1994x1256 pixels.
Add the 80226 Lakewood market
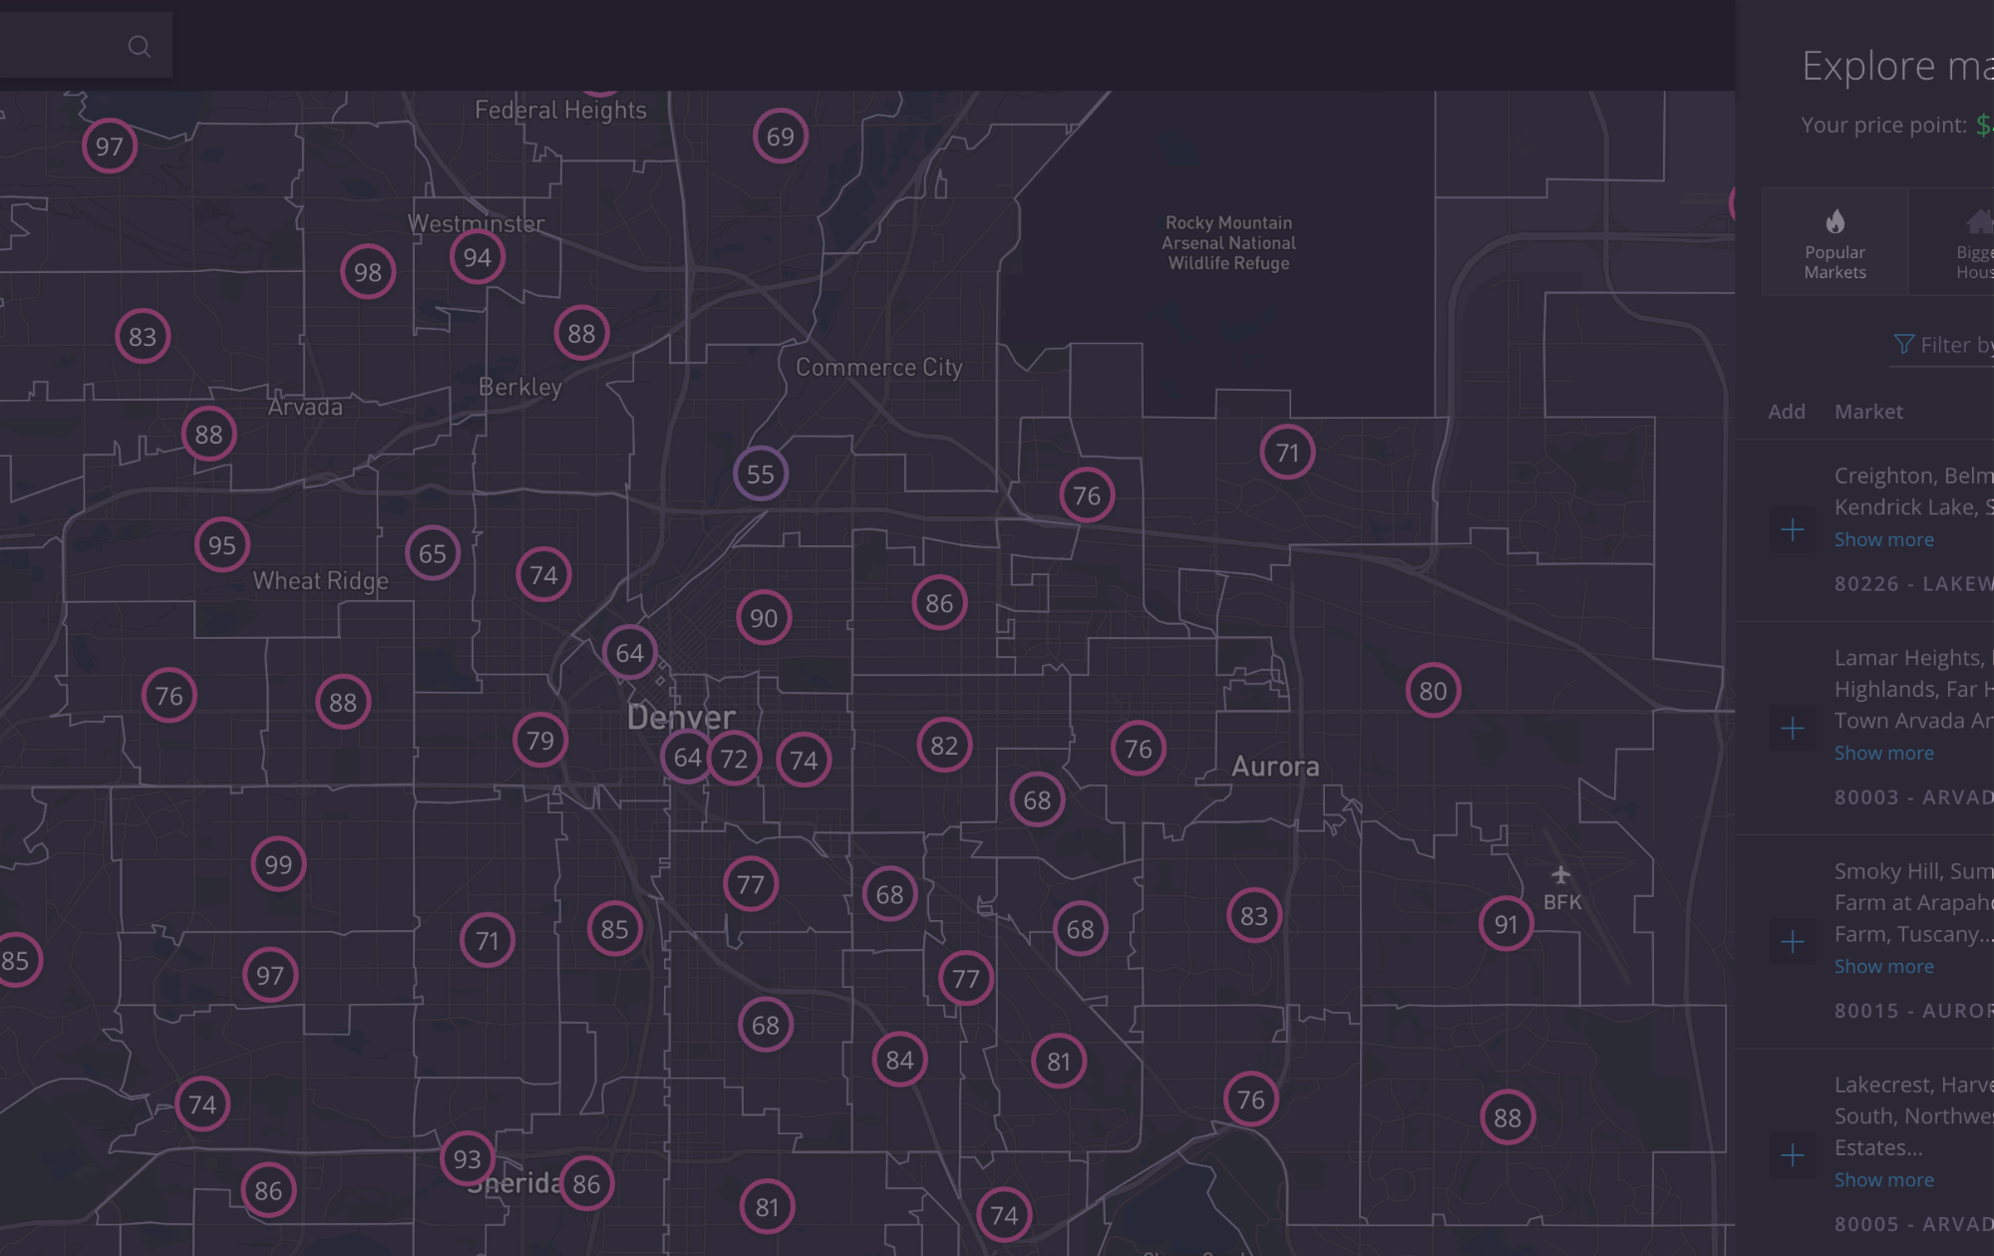click(x=1793, y=530)
